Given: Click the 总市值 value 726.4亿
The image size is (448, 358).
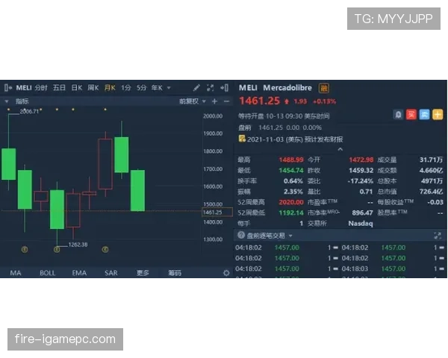Looking at the screenshot, I should click(x=431, y=192).
